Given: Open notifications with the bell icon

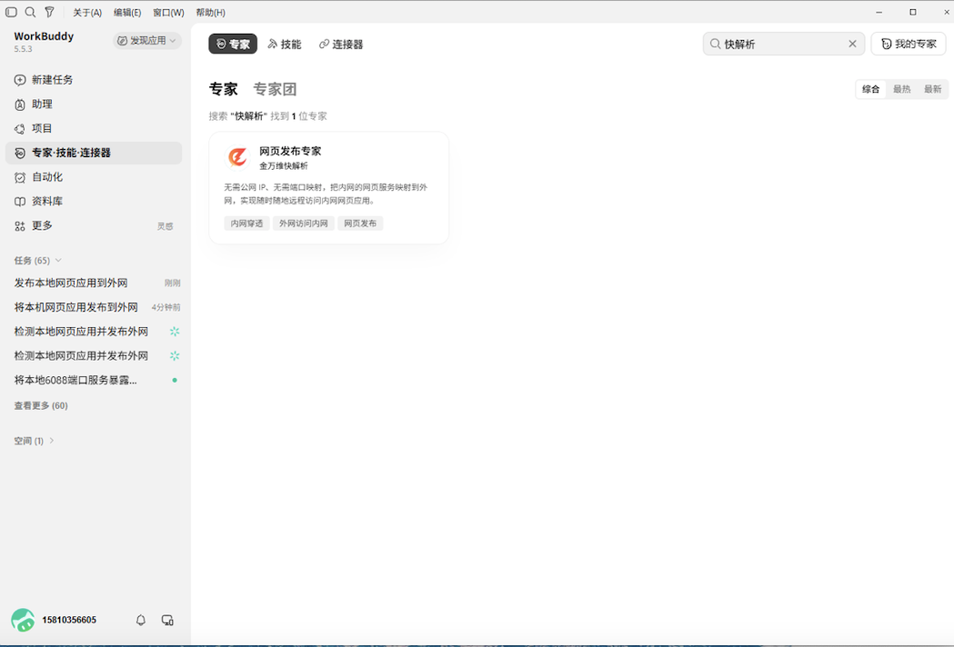Looking at the screenshot, I should pos(141,621).
